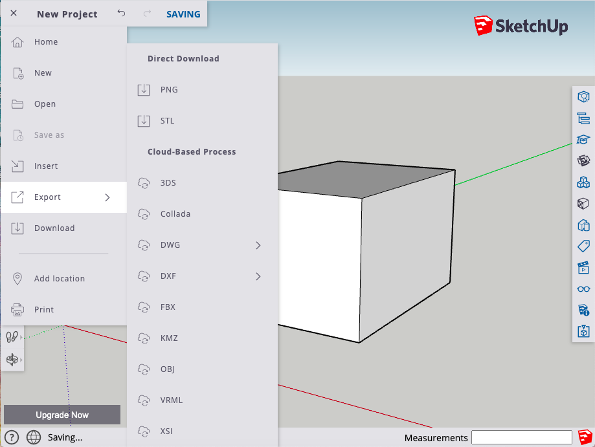
Task: Open the Display panel with glasses icon
Action: point(583,289)
